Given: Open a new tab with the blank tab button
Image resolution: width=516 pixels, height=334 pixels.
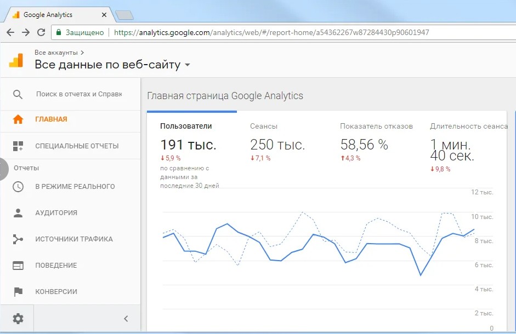Looking at the screenshot, I should (x=124, y=15).
